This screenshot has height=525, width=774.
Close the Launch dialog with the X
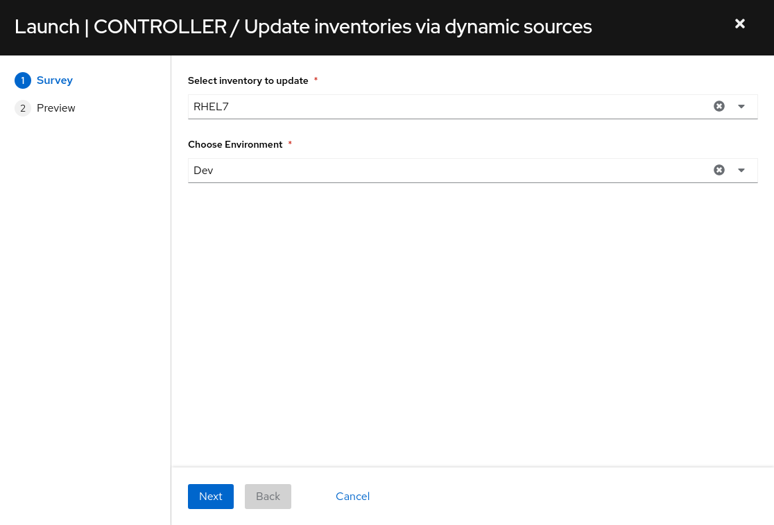739,24
